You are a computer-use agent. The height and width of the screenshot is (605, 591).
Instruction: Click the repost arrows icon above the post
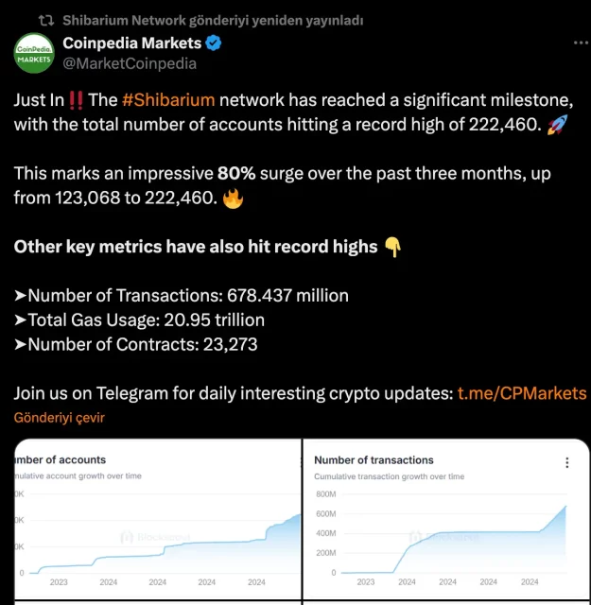pos(45,20)
